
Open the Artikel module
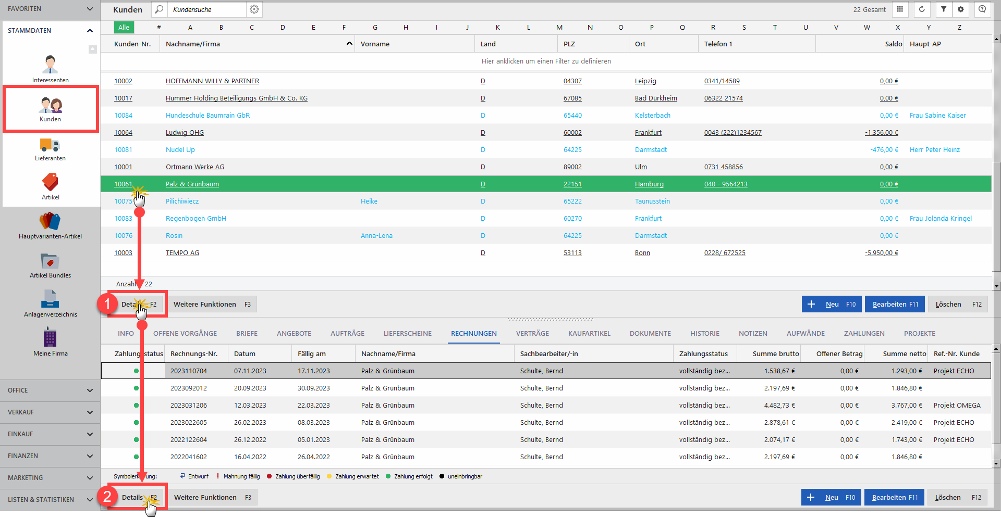[51, 186]
